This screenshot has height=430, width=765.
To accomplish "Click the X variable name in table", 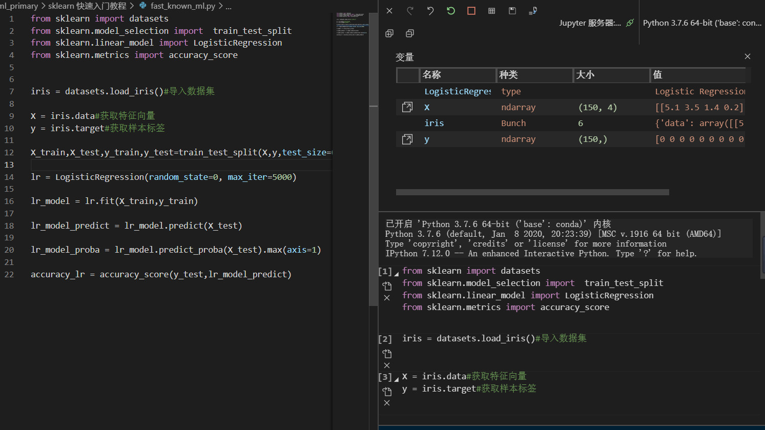I will 427,107.
